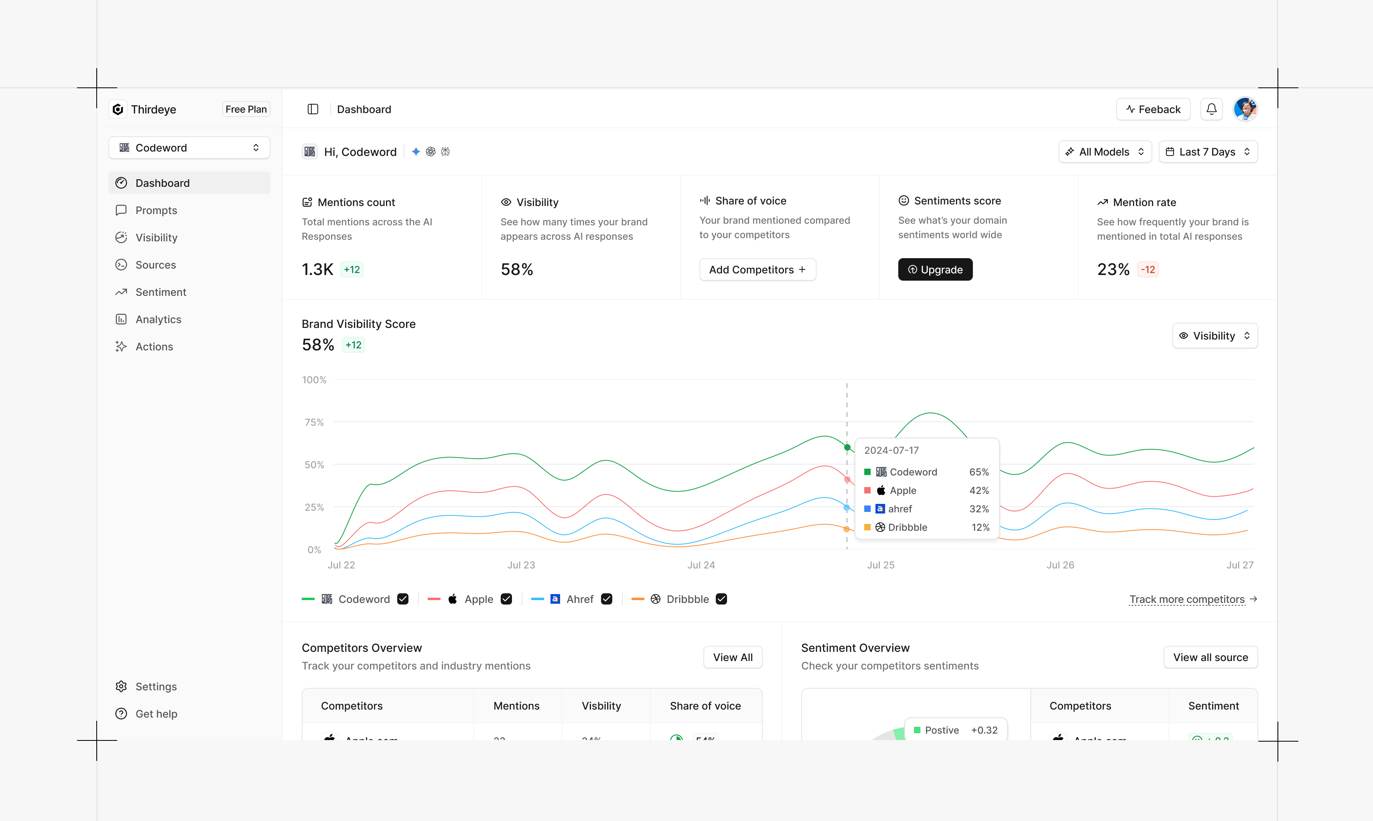Image resolution: width=1373 pixels, height=821 pixels.
Task: Click the Ahref logo in chart legend
Action: coord(555,599)
